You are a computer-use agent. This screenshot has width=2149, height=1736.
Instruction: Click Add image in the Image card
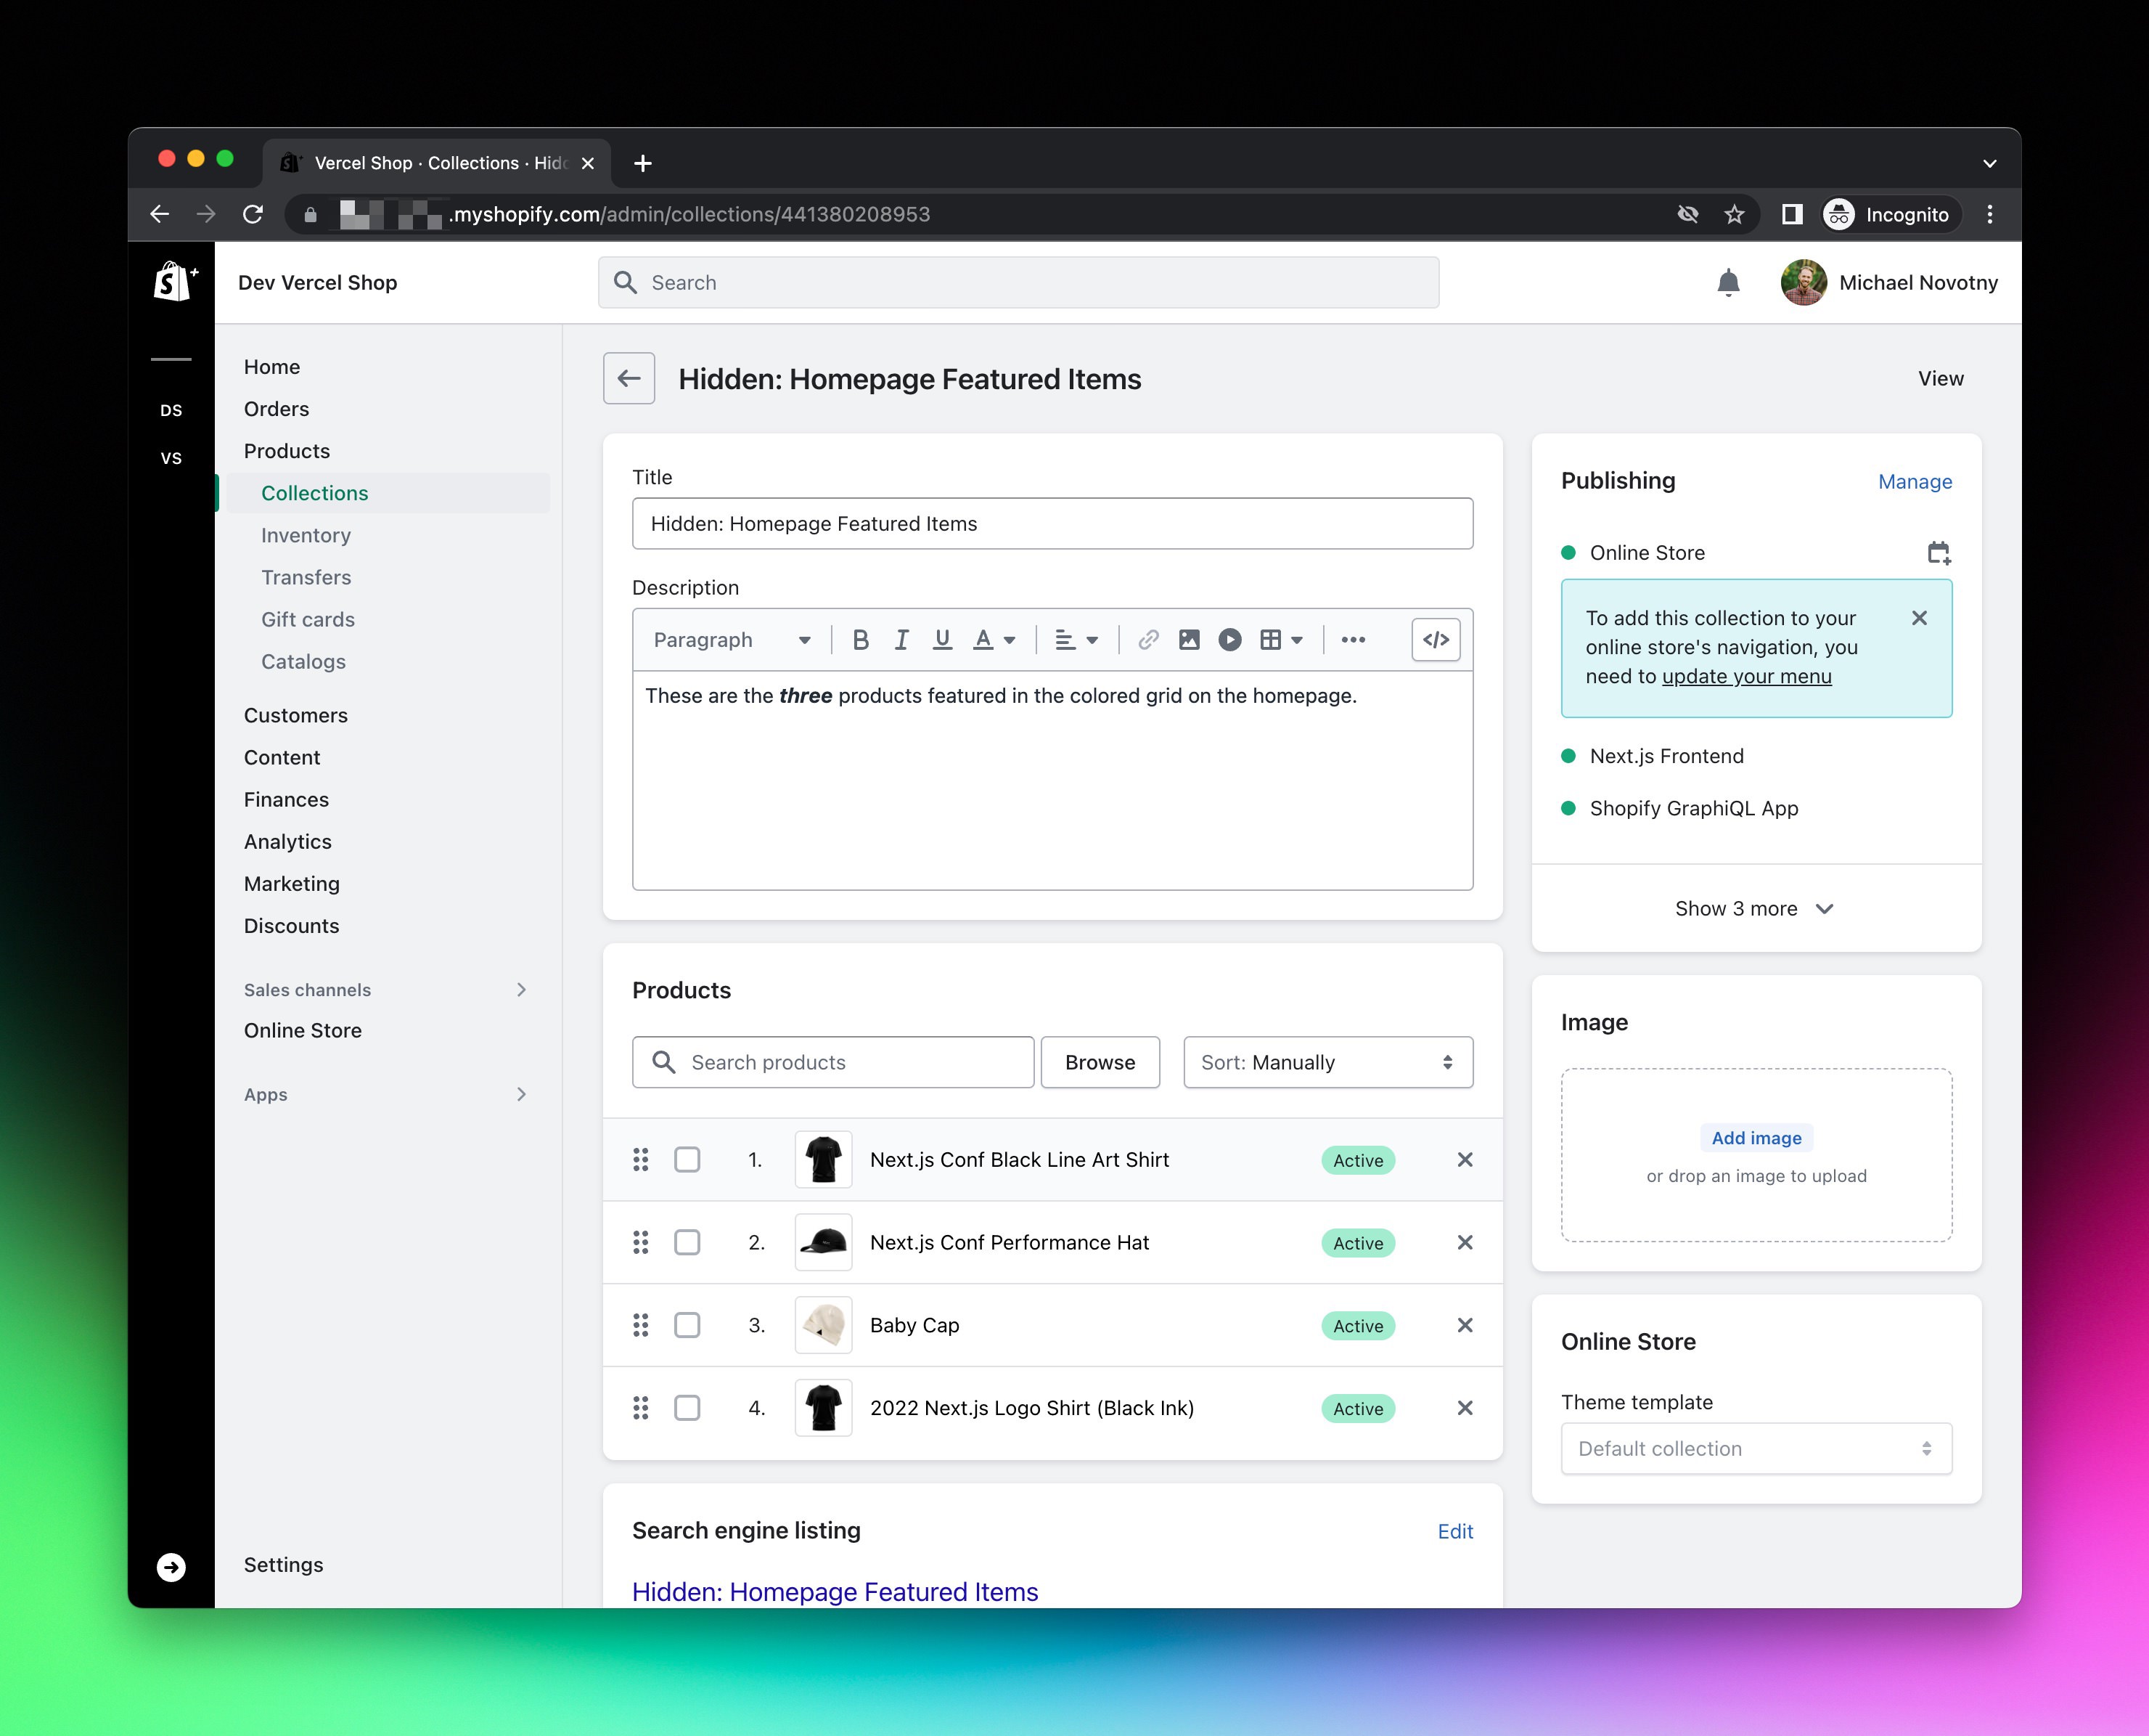pyautogui.click(x=1756, y=1138)
